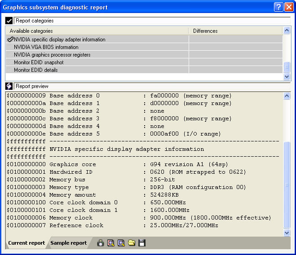Click the Report categories header label
Image resolution: width=296 pixels, height=255 pixels.
[35, 21]
